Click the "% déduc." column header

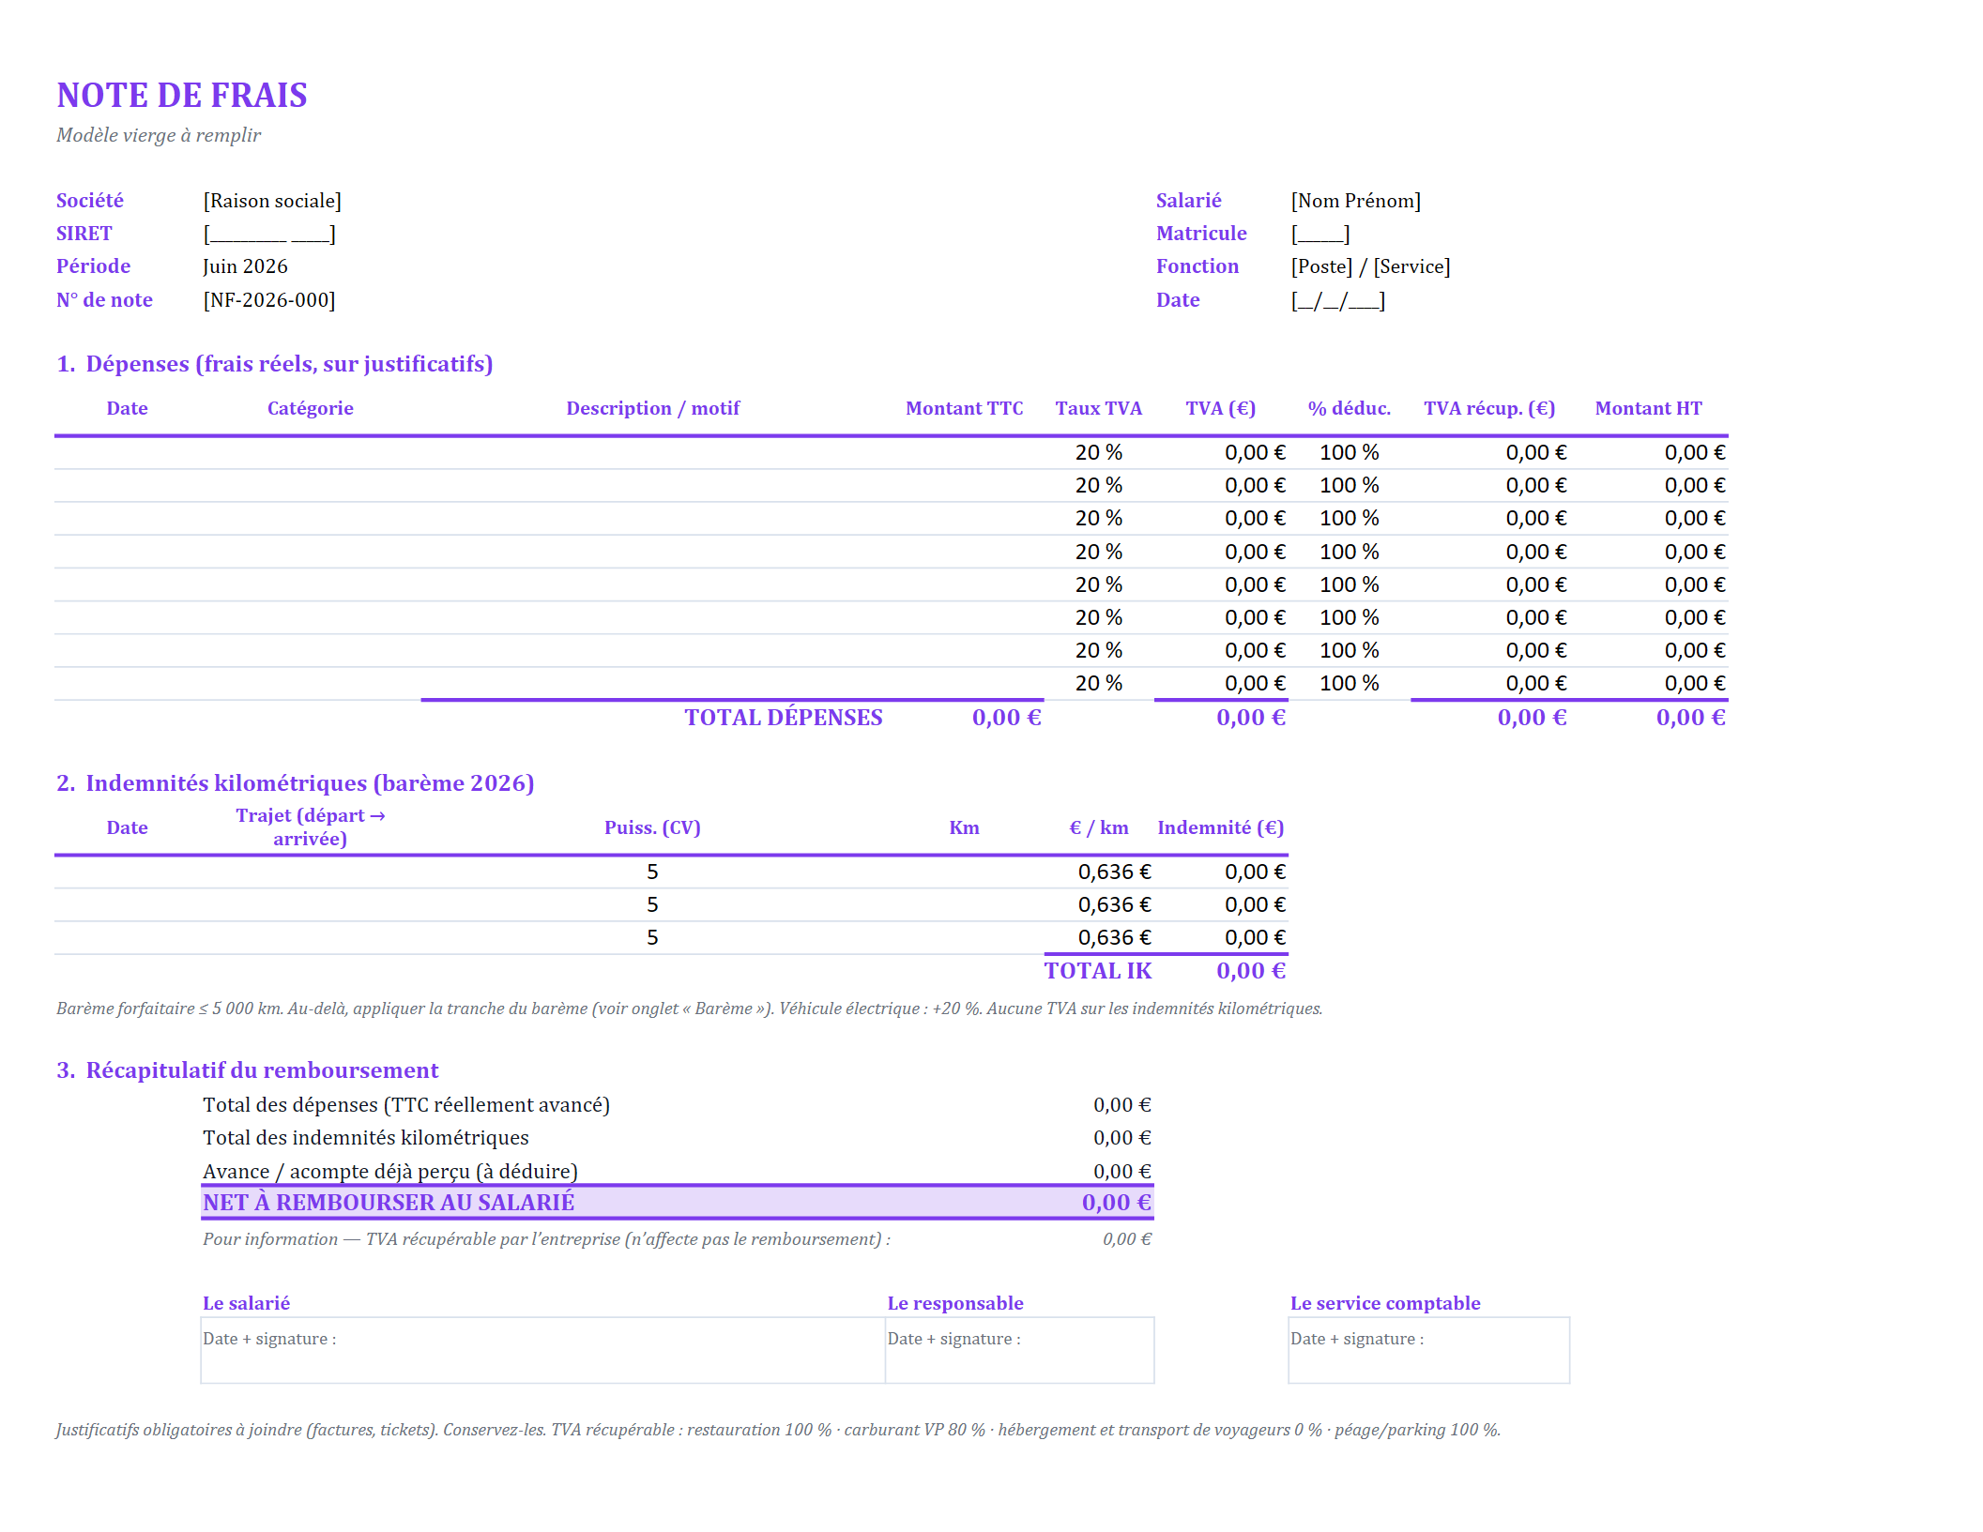coord(1350,408)
